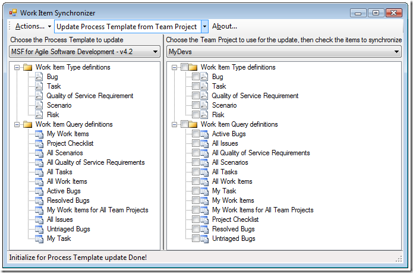Click the 'Choose the Process Template to update' label

pyautogui.click(x=67, y=40)
